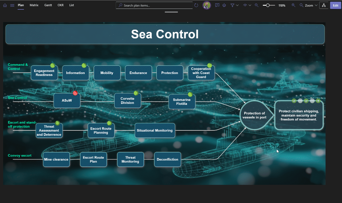
Task: Click the zoom level slider handle
Action: click(x=268, y=5)
